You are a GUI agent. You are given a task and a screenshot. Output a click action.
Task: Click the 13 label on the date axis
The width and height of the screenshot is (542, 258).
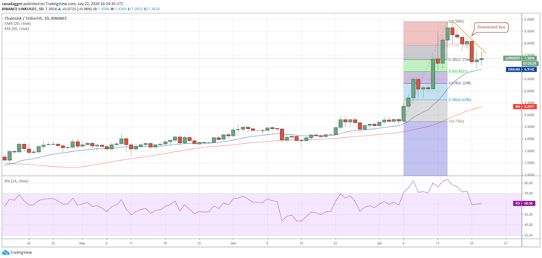pyautogui.click(x=438, y=243)
